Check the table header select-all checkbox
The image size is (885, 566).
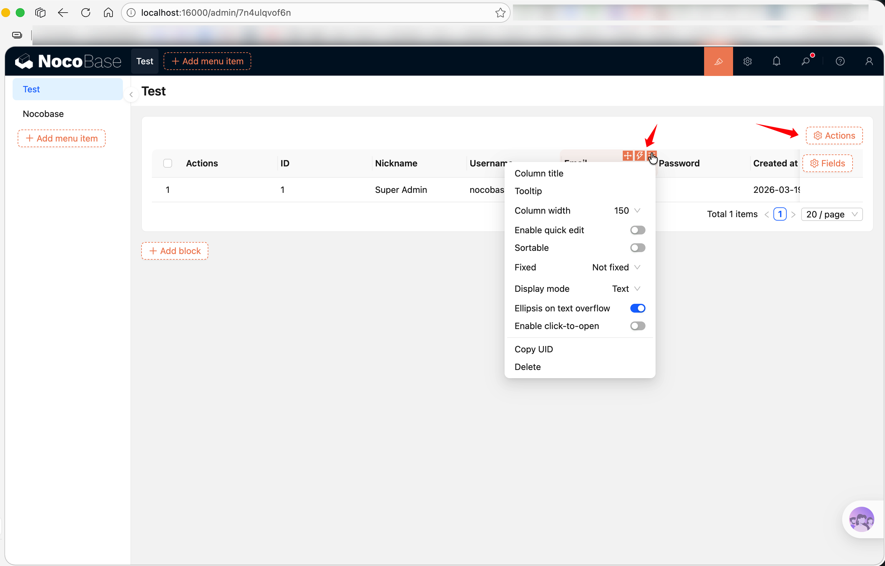[x=168, y=163]
